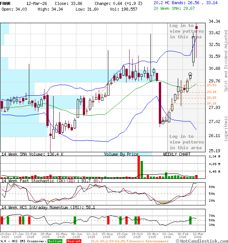Click the bottom 'Log in to view patterns' notice

[x=187, y=142]
